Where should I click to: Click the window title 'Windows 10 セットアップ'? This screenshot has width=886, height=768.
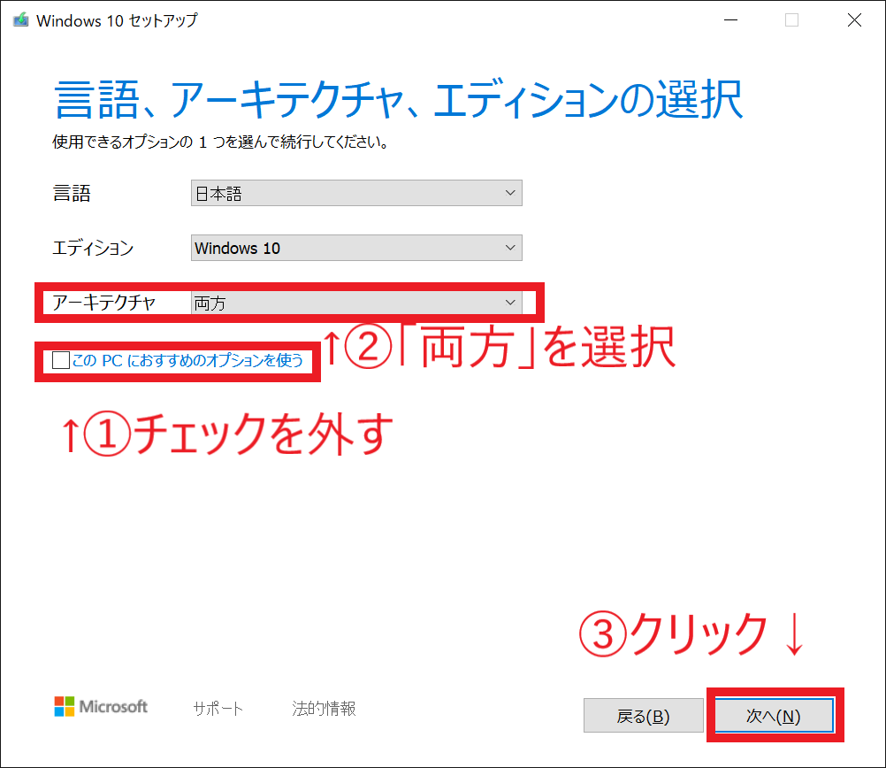click(117, 20)
